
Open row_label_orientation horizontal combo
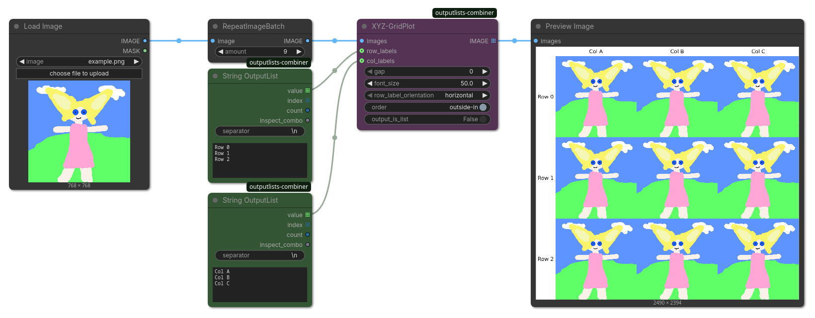(427, 95)
